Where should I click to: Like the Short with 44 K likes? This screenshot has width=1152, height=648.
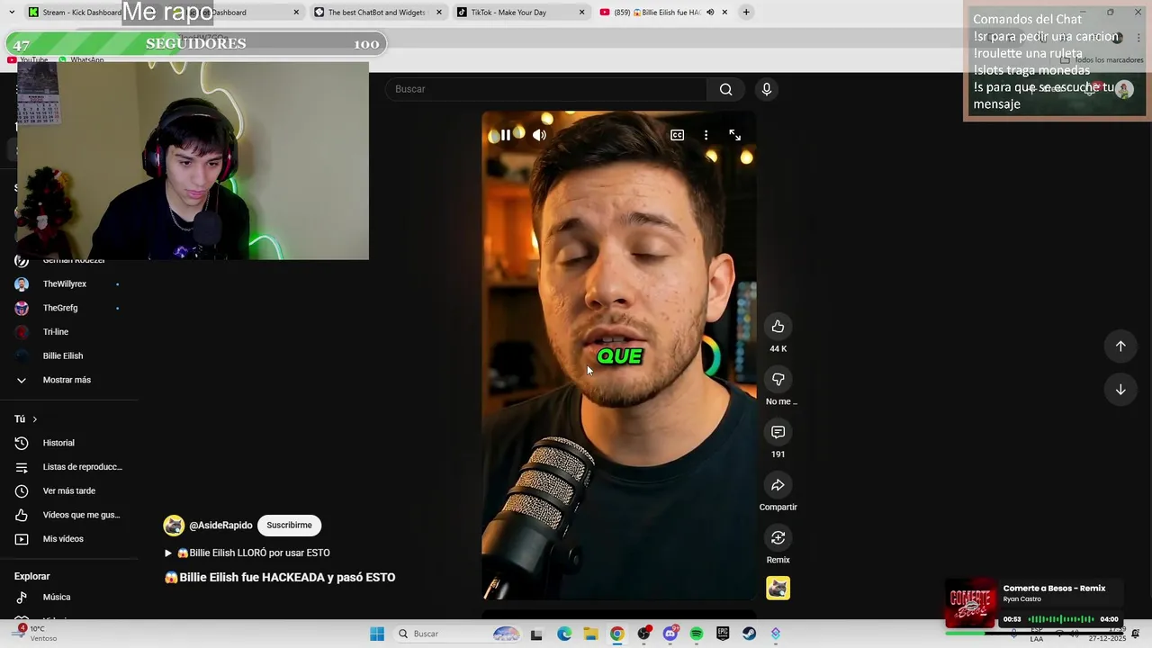(778, 327)
